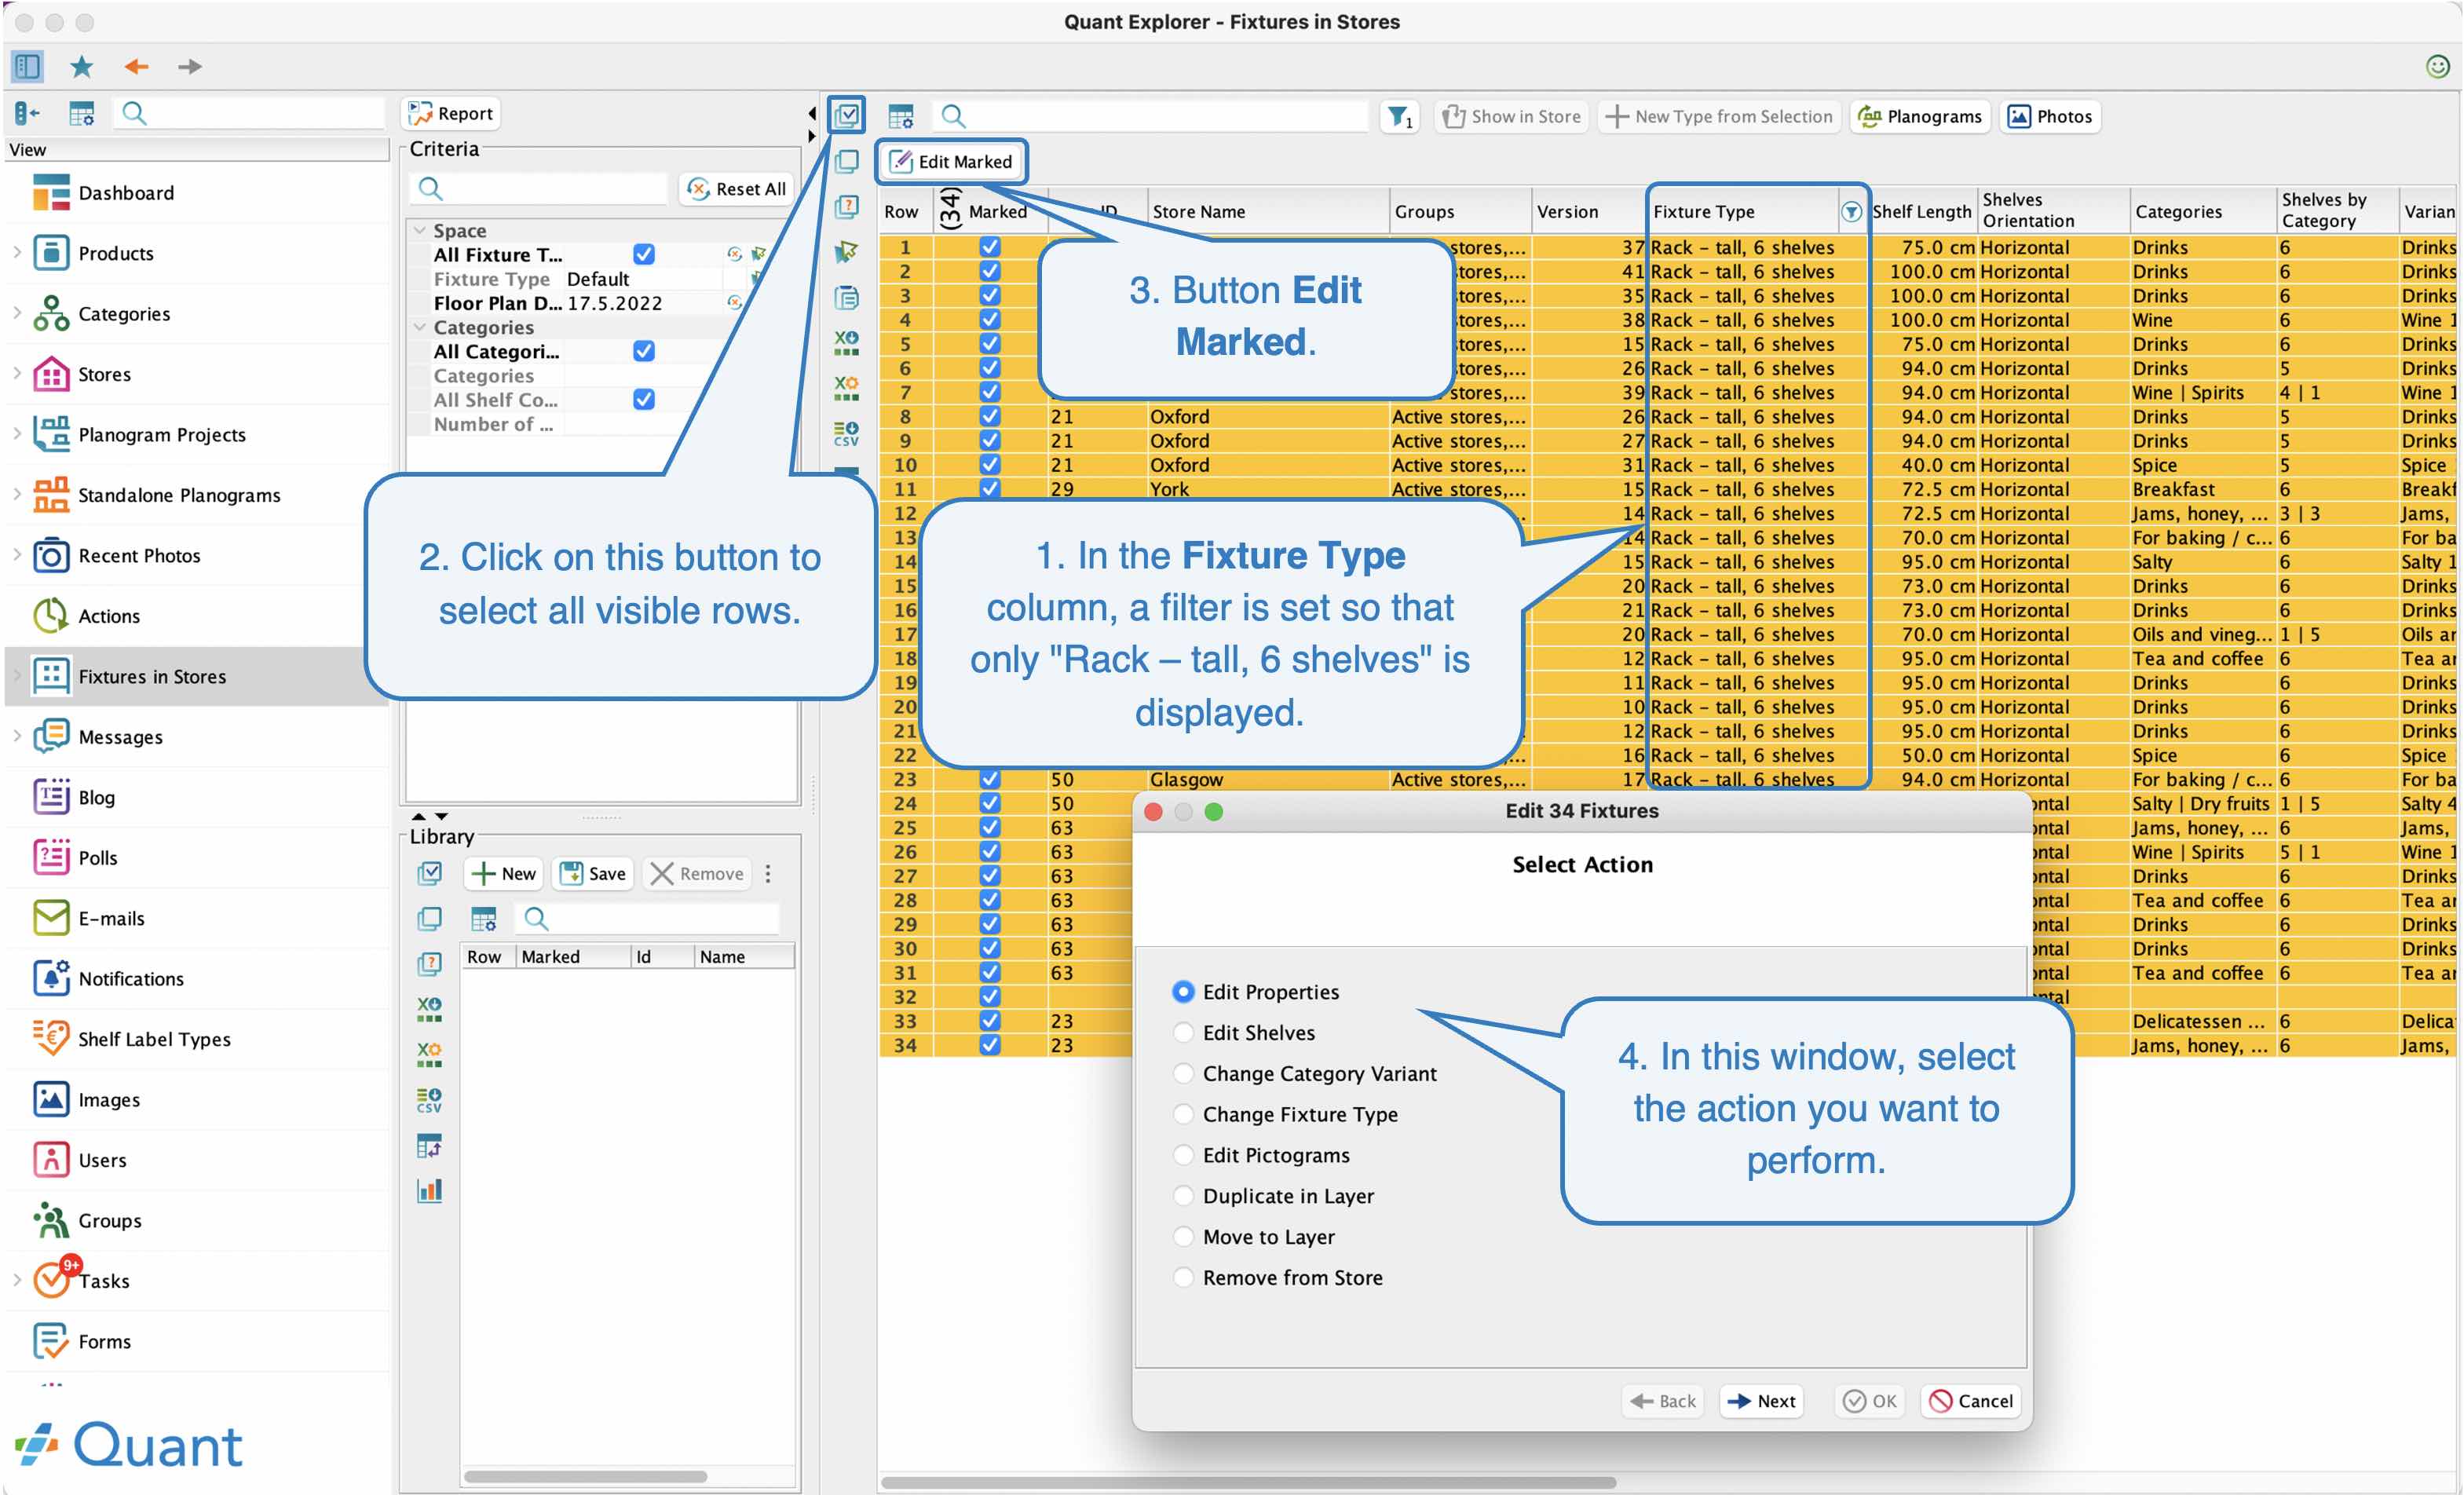This screenshot has height=1495, width=2464.
Task: Click Library select-all rows icon
Action: pyautogui.click(x=429, y=873)
